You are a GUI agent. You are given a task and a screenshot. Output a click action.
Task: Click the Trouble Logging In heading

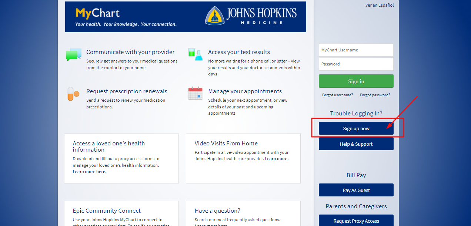(356, 113)
